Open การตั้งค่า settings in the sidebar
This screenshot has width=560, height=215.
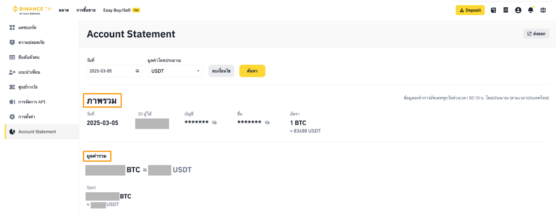(x=27, y=117)
